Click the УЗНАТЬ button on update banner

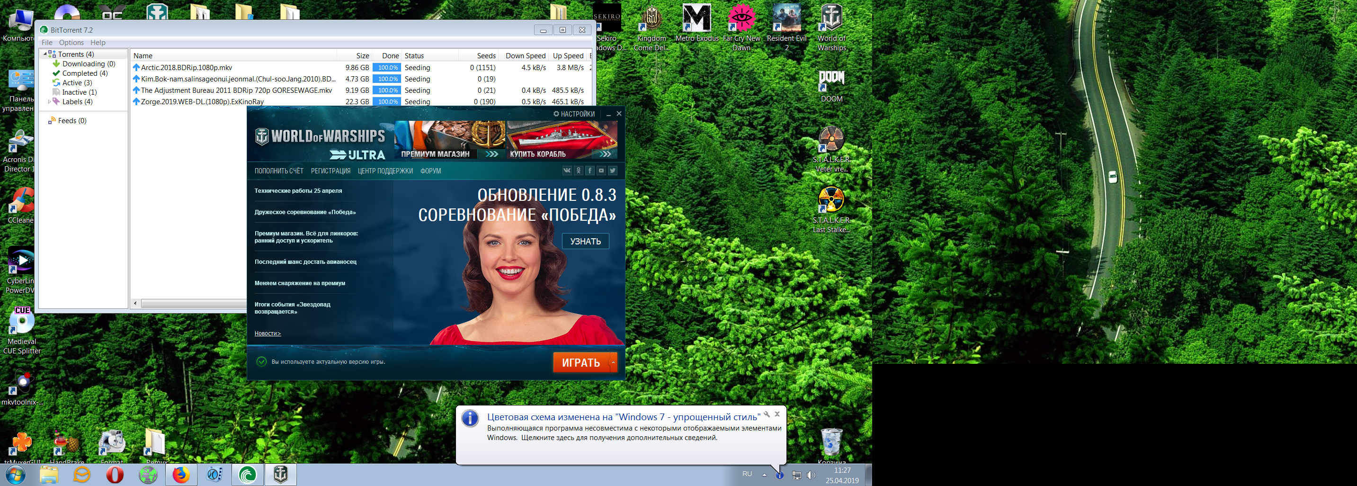pyautogui.click(x=585, y=241)
